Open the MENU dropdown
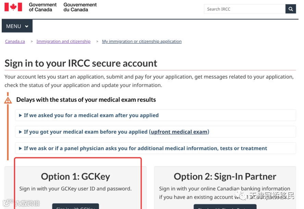This screenshot has width=304, height=209. 17,26
